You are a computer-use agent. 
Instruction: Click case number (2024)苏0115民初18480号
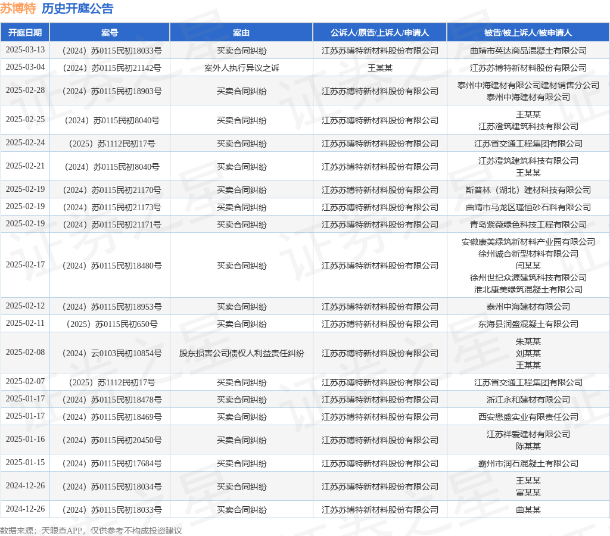[111, 266]
